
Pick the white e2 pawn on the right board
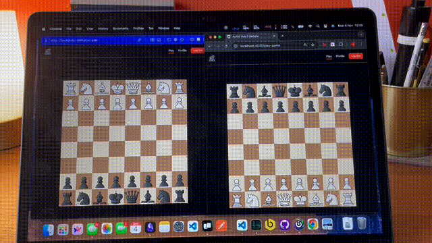(x=300, y=184)
